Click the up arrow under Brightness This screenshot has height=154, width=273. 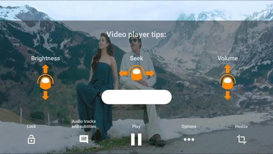point(45,69)
